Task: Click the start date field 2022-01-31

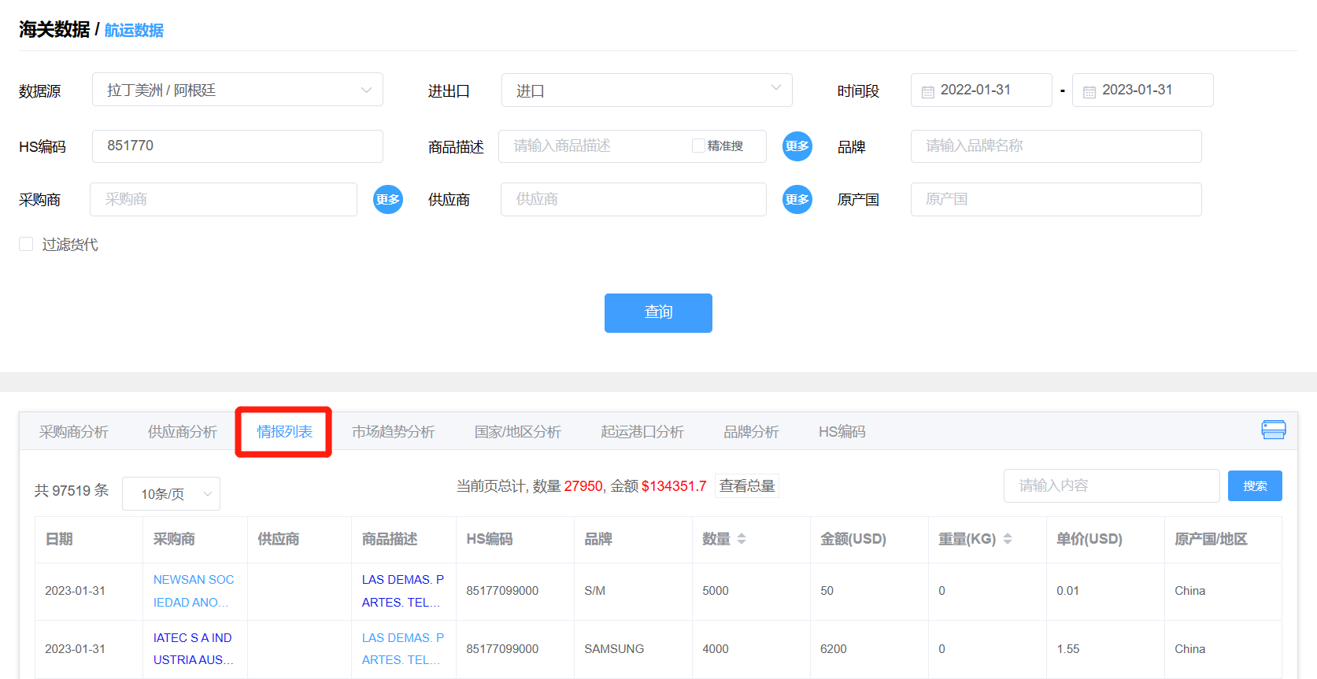Action: 982,90
